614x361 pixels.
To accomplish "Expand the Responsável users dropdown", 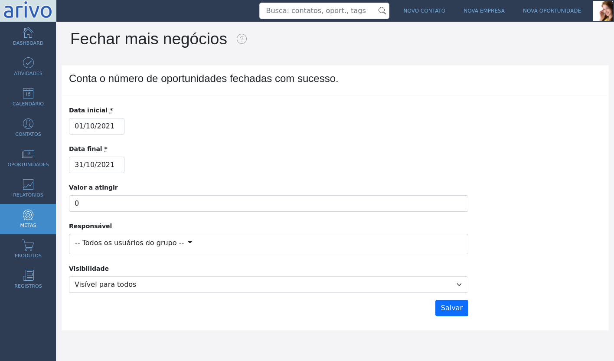I will tap(268, 244).
